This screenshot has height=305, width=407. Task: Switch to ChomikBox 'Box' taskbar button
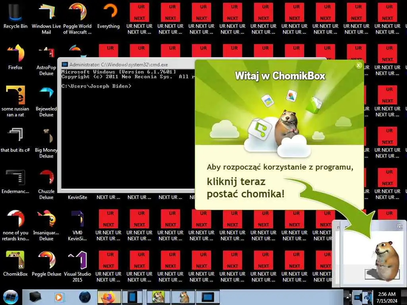tap(158, 297)
